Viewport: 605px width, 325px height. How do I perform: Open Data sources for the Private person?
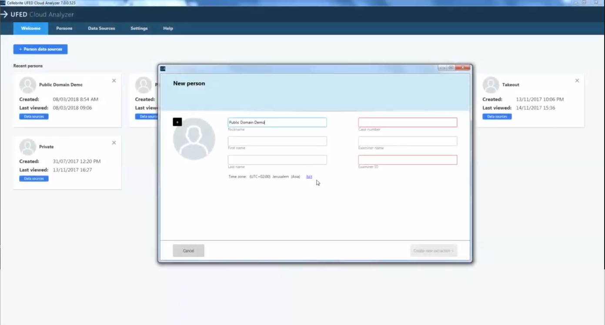click(34, 179)
